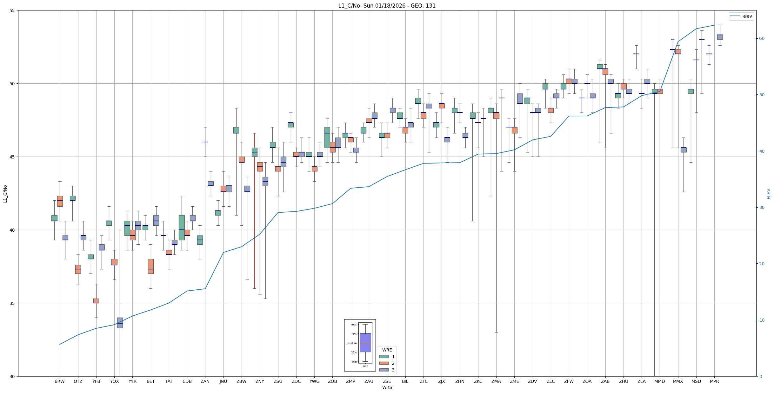Click the WRE legend title
The image size is (774, 393).
pyautogui.click(x=387, y=350)
